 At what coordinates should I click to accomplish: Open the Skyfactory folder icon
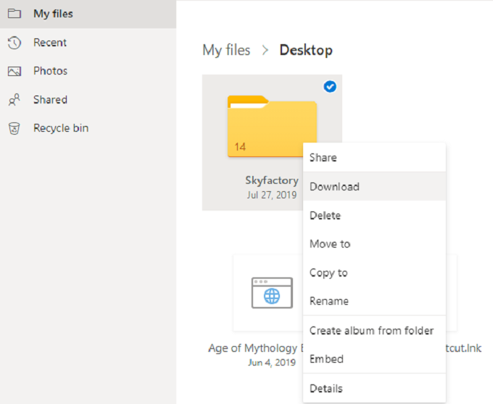click(273, 126)
